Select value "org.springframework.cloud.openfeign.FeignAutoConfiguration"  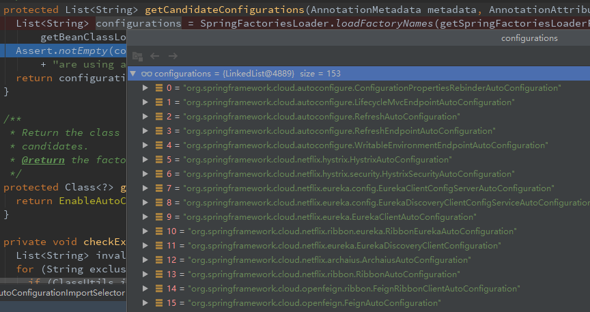tap(314, 302)
